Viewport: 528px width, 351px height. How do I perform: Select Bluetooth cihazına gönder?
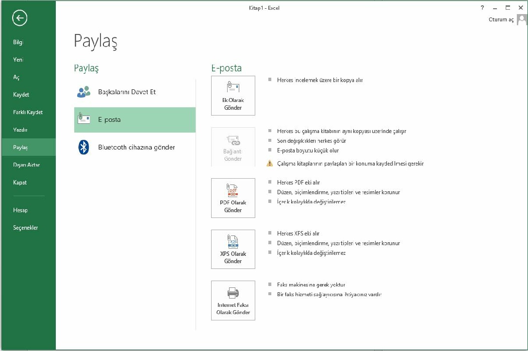(135, 147)
